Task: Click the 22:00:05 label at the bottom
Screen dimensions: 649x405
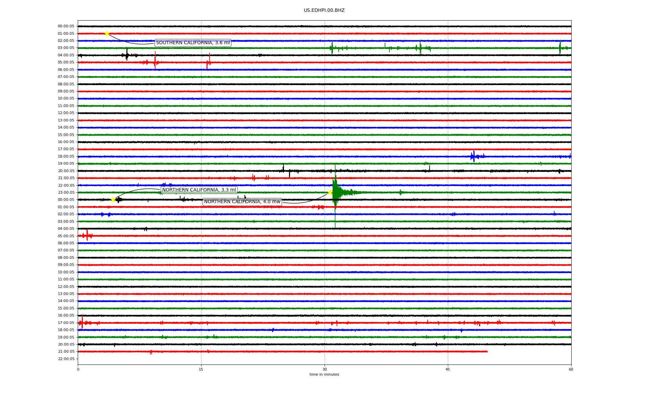Action: (66, 359)
